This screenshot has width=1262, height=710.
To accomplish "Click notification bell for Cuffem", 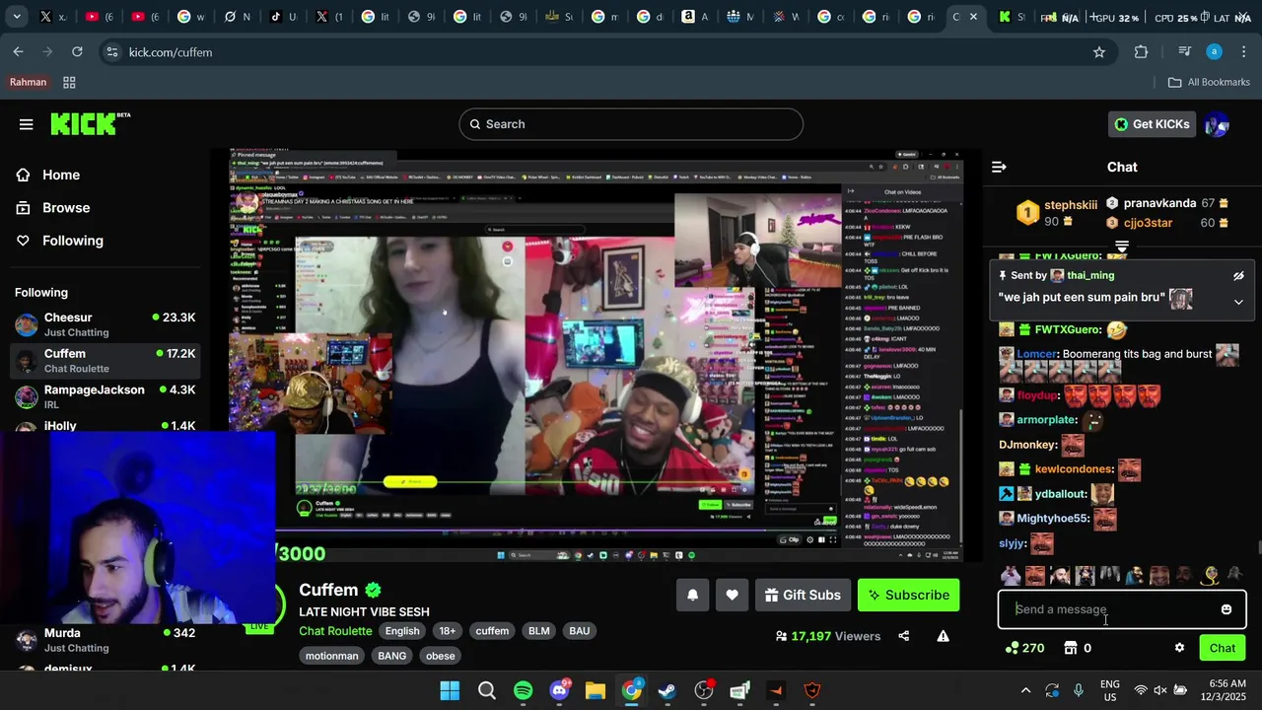I will [x=692, y=595].
